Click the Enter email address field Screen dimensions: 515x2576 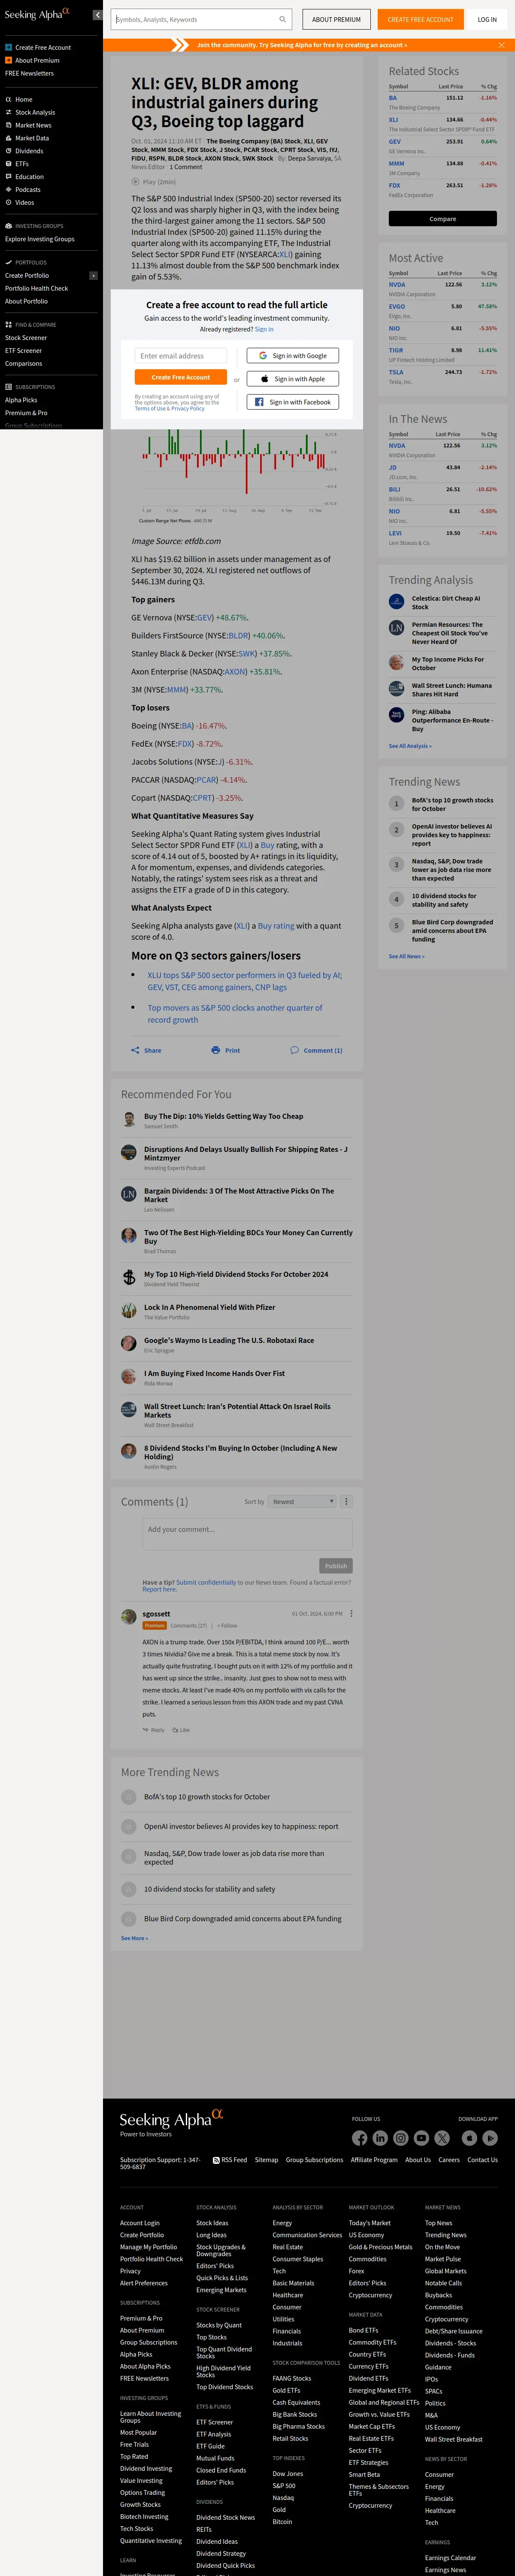tap(181, 355)
